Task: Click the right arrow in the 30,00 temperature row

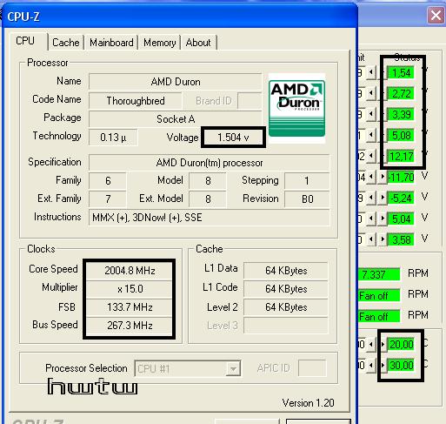Action: point(383,366)
